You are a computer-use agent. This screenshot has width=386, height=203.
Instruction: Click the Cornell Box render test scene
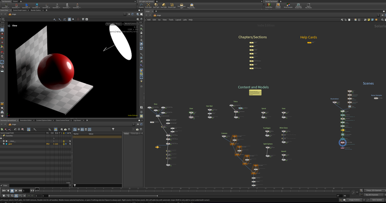click(x=269, y=5)
